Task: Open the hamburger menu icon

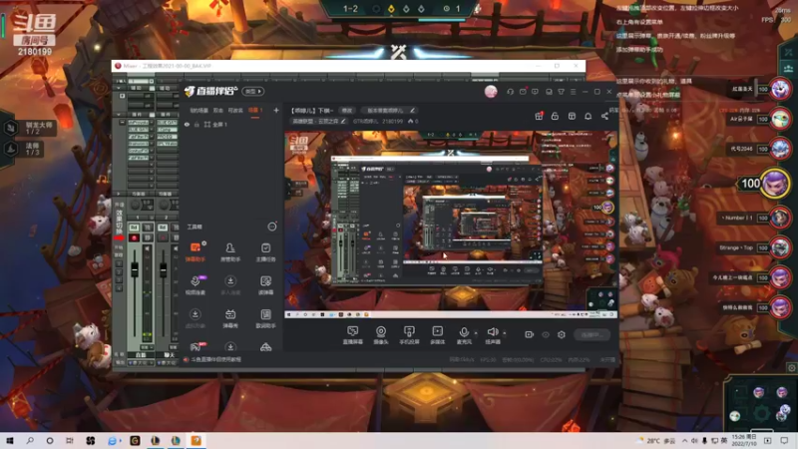Action: (x=573, y=92)
